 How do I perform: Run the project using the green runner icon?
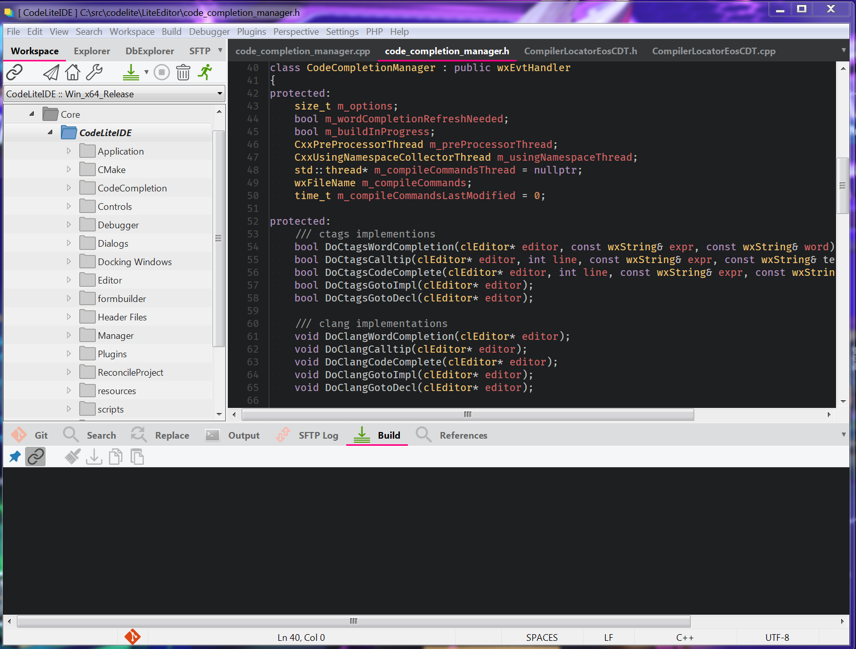(204, 72)
